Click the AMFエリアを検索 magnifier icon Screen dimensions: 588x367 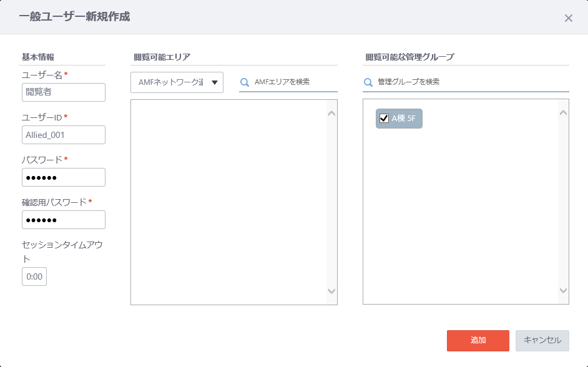(245, 82)
